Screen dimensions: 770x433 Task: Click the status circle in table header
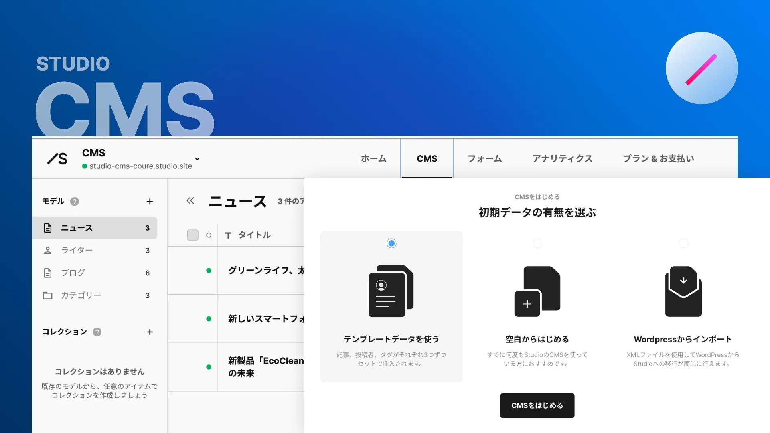(209, 235)
